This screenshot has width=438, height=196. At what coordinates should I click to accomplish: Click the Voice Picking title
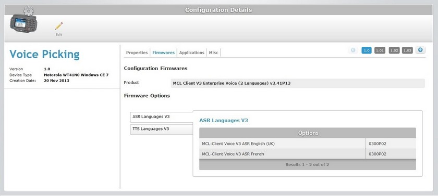point(44,55)
